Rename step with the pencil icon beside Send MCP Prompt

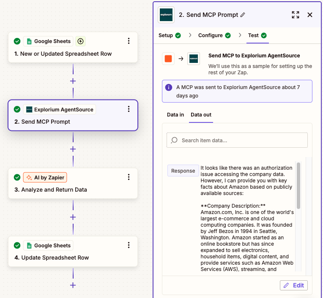tap(243, 15)
